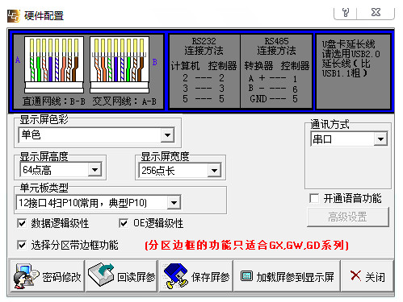This screenshot has height=302, width=403.
Task: Click the 串口 communication field
Action: click(349, 139)
